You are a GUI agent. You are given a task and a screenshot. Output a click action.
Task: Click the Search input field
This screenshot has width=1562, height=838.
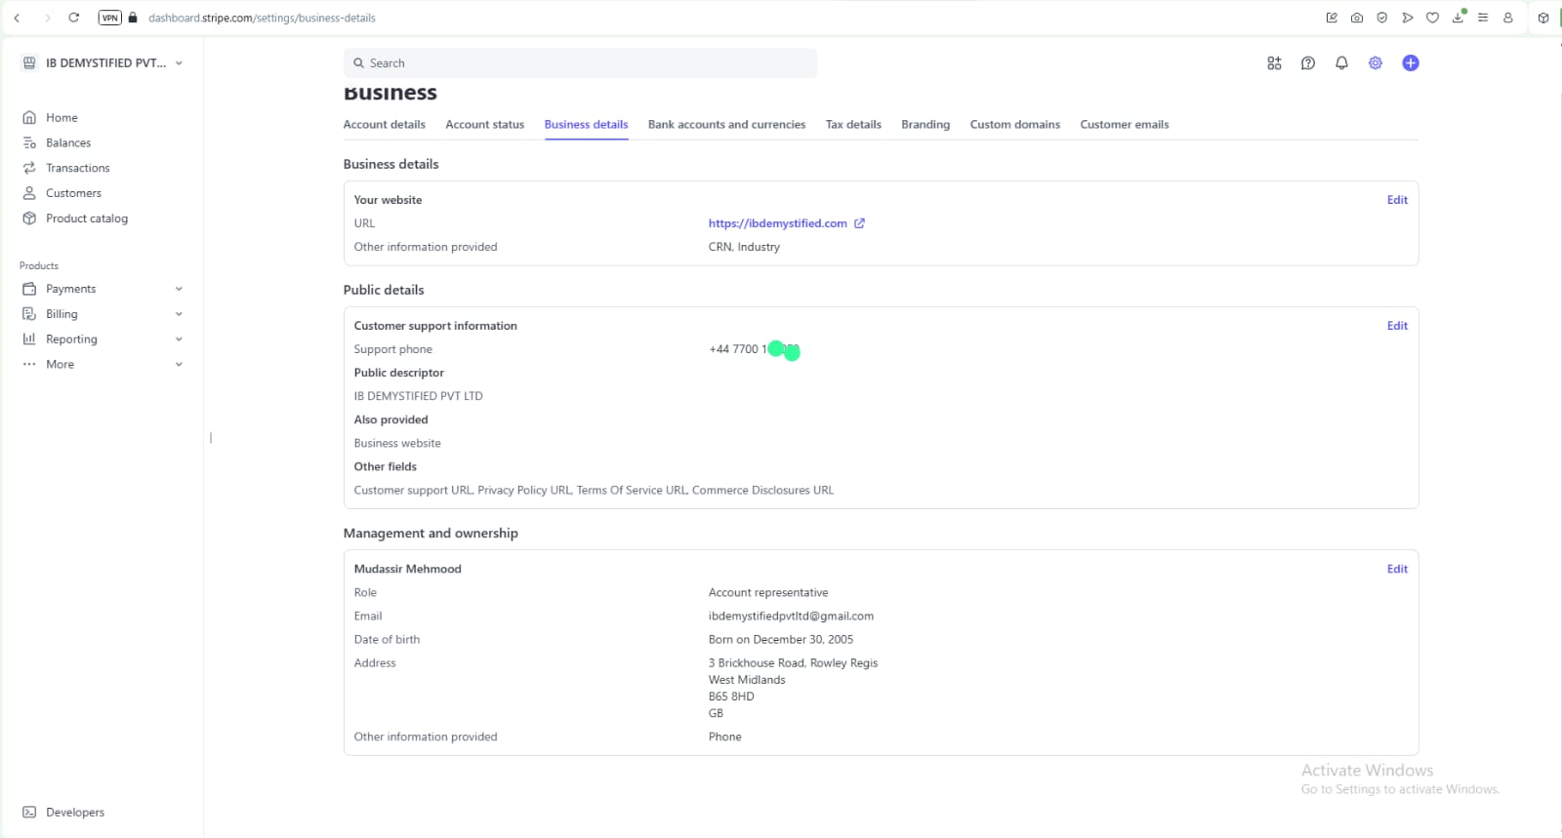click(580, 63)
